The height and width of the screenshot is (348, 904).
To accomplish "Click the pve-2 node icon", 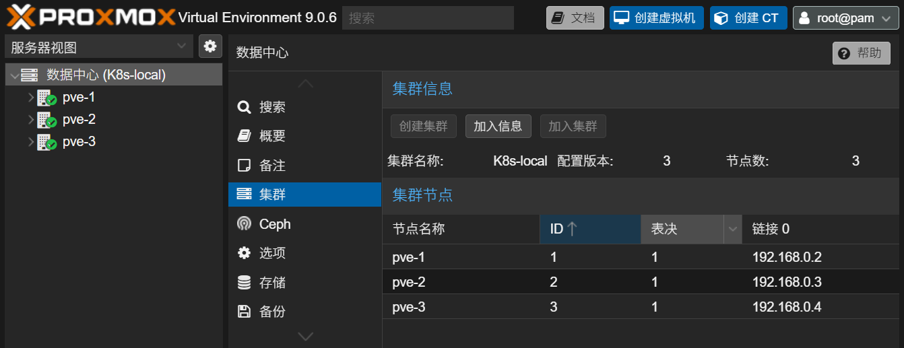I will pyautogui.click(x=46, y=120).
